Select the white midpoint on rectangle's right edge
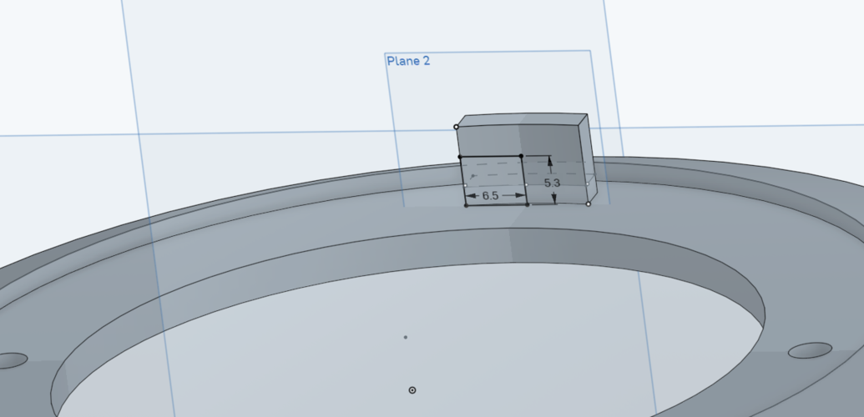864x417 pixels. click(526, 184)
